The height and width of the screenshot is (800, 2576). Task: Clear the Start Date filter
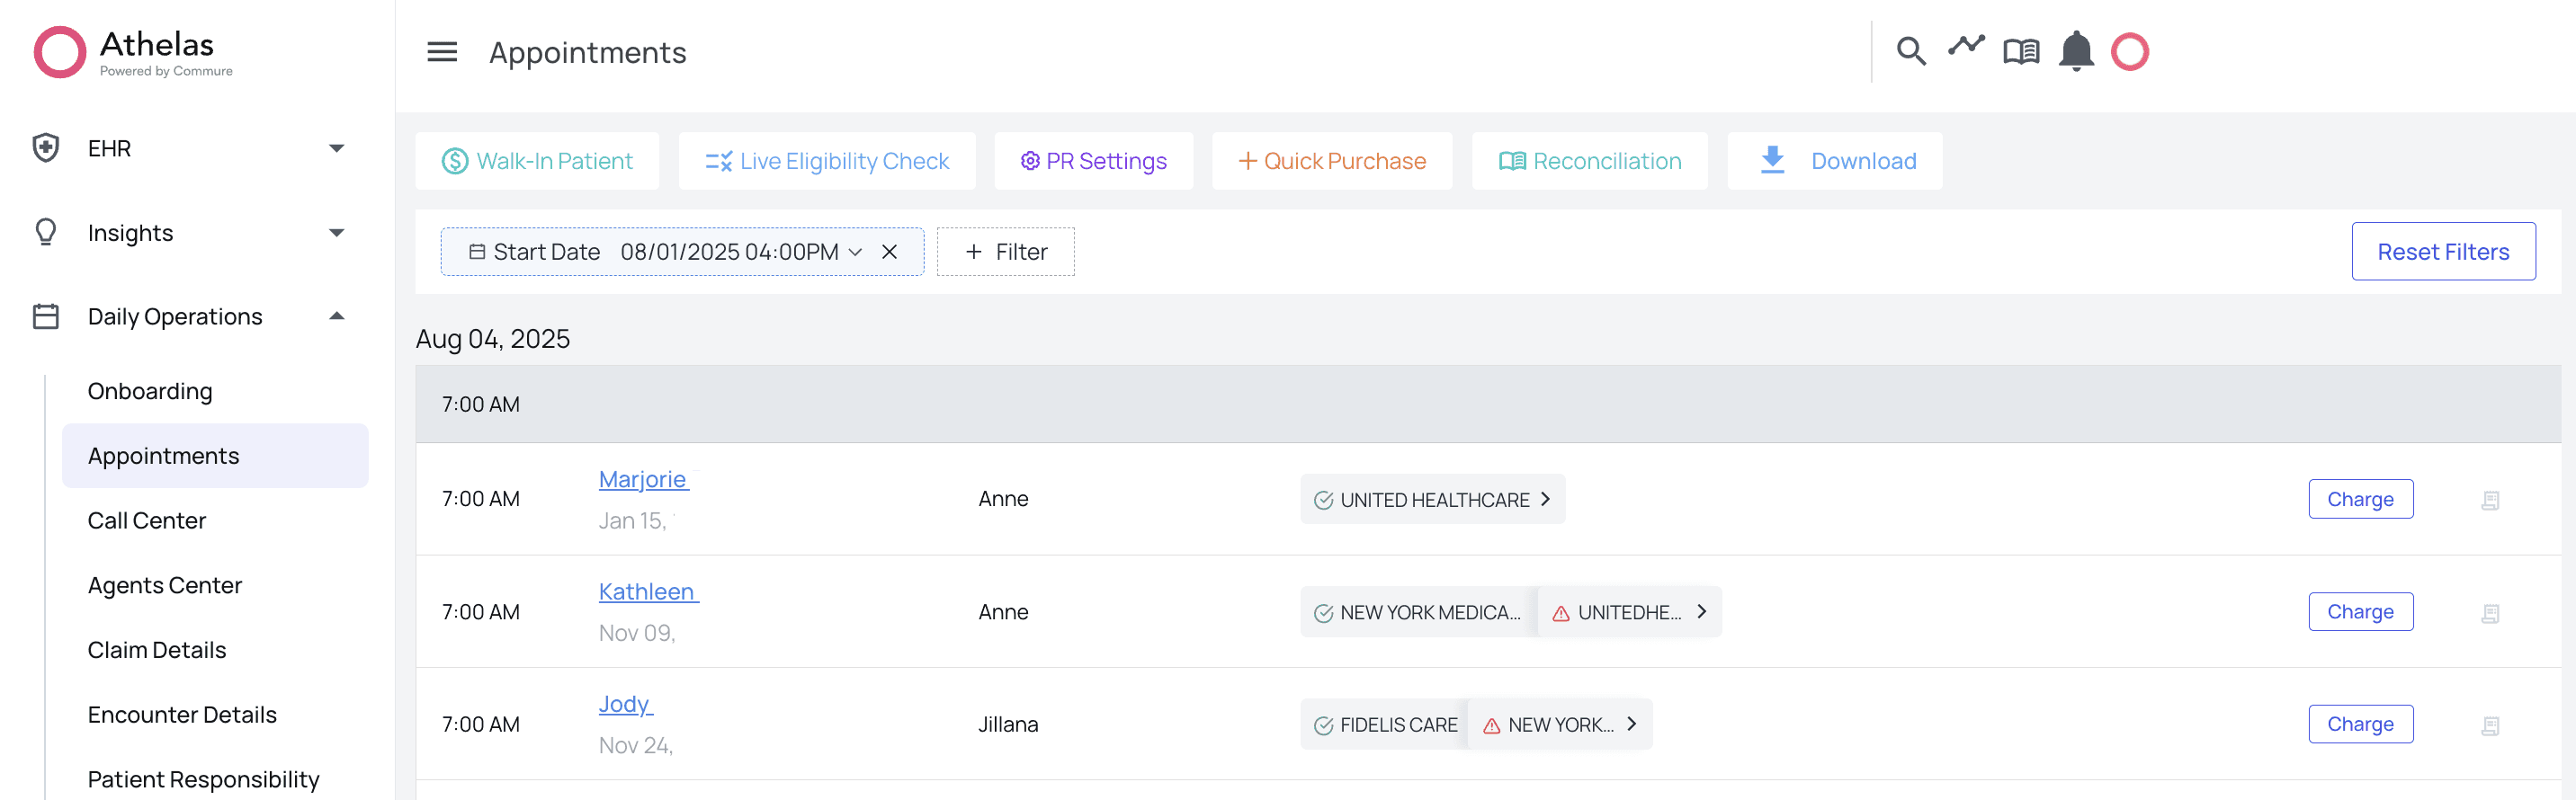889,252
